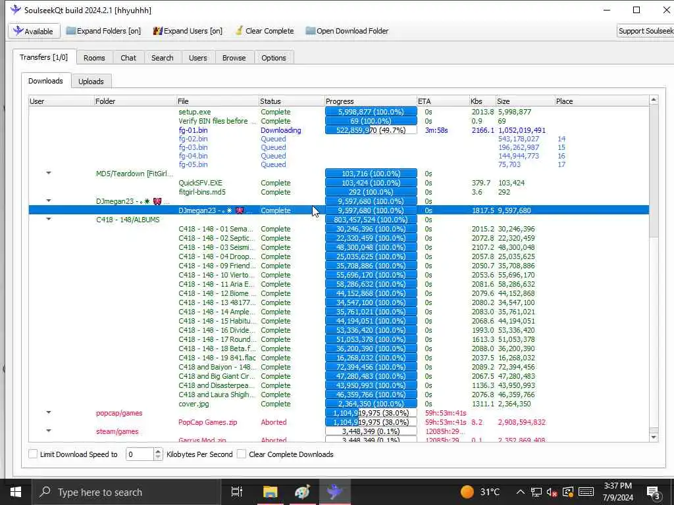The image size is (674, 505).
Task: Select the QuickSFV.EXE file
Action: click(x=200, y=183)
